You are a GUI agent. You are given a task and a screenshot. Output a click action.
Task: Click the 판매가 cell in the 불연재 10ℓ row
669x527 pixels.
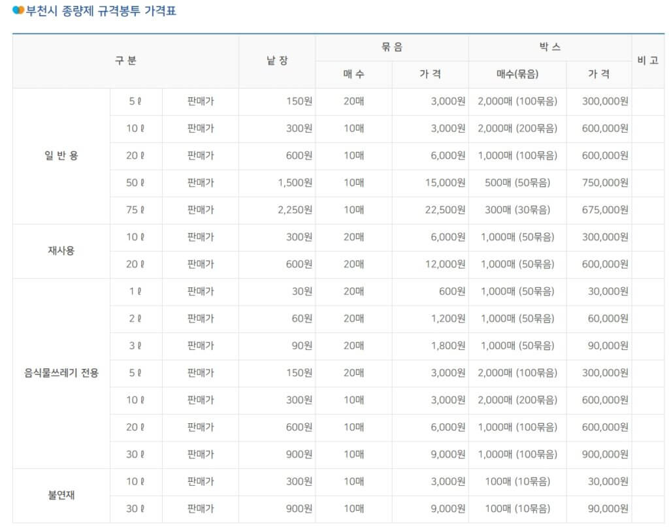pyautogui.click(x=200, y=482)
